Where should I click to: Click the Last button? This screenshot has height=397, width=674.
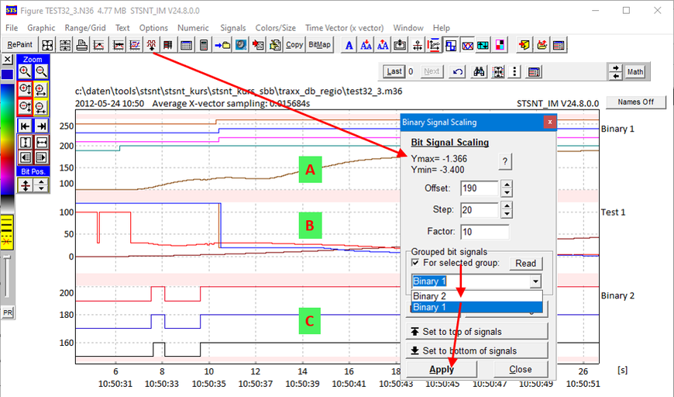click(394, 72)
